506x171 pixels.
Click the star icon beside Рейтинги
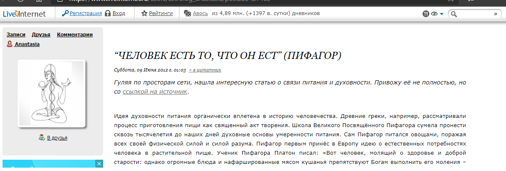tap(144, 13)
